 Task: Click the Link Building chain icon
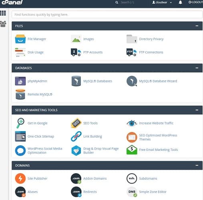click(x=76, y=136)
